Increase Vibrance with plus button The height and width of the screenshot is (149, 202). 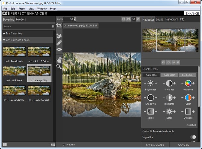coord(193,83)
